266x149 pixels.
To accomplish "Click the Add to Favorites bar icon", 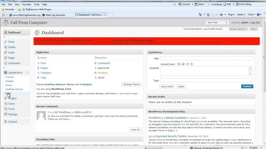I will [x=20, y=10].
